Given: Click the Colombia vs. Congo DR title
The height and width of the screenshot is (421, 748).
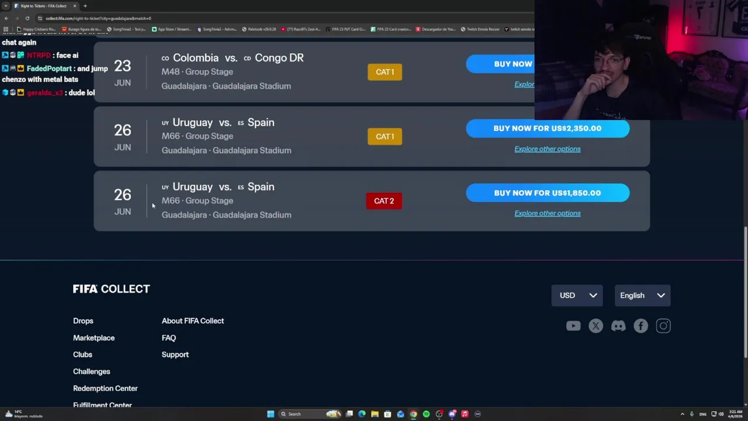Looking at the screenshot, I should tap(233, 58).
